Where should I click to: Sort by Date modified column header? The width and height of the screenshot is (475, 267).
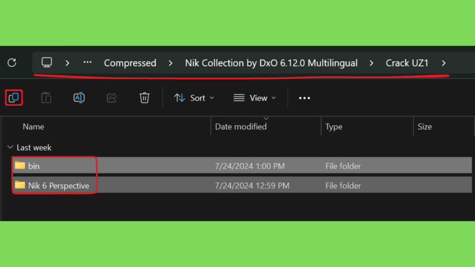click(241, 127)
